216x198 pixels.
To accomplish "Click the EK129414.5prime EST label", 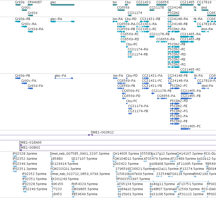I will click(x=64, y=164).
